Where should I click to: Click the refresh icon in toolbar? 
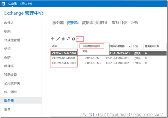[x=73, y=39]
